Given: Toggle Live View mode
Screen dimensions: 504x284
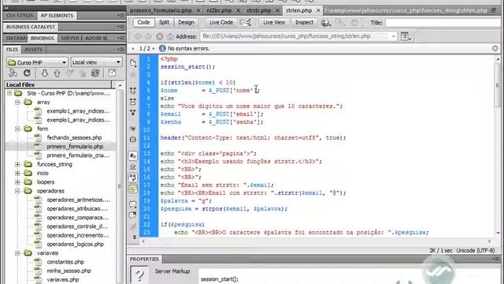Looking at the screenshot, I should pyautogui.click(x=274, y=22).
